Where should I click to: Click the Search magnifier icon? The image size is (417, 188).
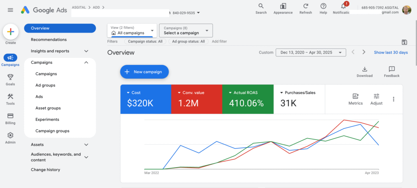click(x=261, y=6)
